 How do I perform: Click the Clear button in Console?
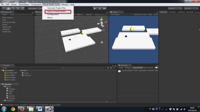click(x=121, y=68)
